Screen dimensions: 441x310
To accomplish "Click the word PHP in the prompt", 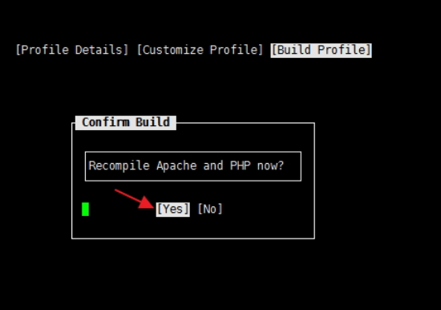I will coord(241,165).
